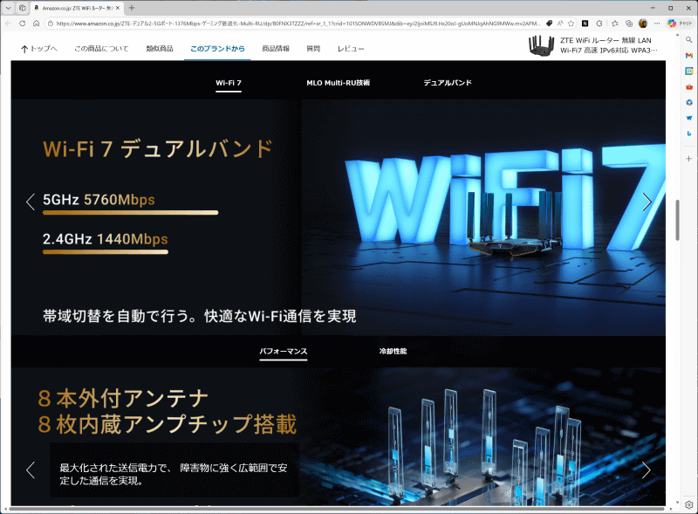
Task: Open the site information lock menu in the address bar
Action: point(51,23)
